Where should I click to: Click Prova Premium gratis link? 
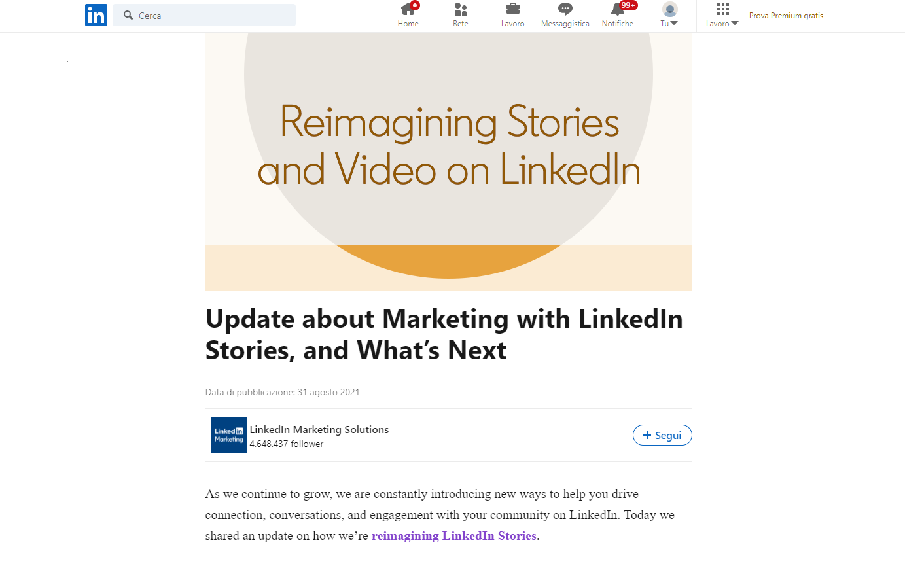786,16
